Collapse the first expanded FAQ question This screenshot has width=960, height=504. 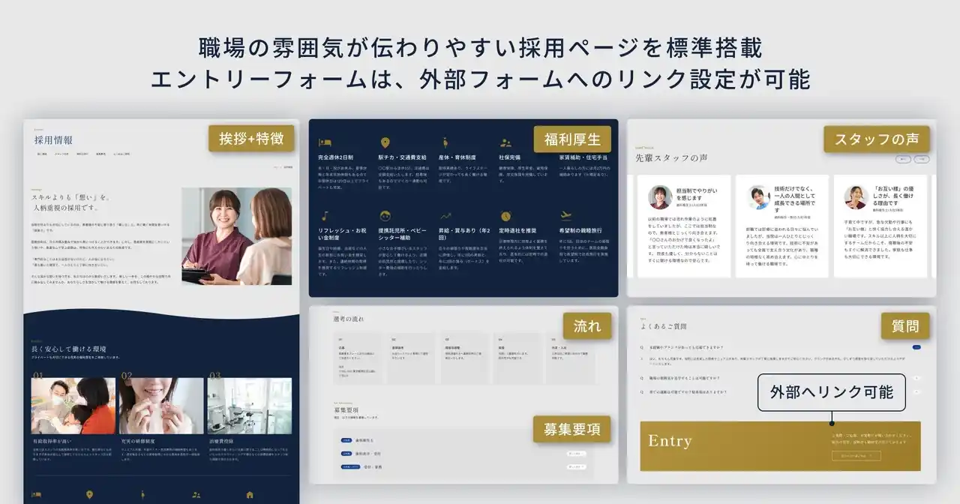(x=916, y=347)
